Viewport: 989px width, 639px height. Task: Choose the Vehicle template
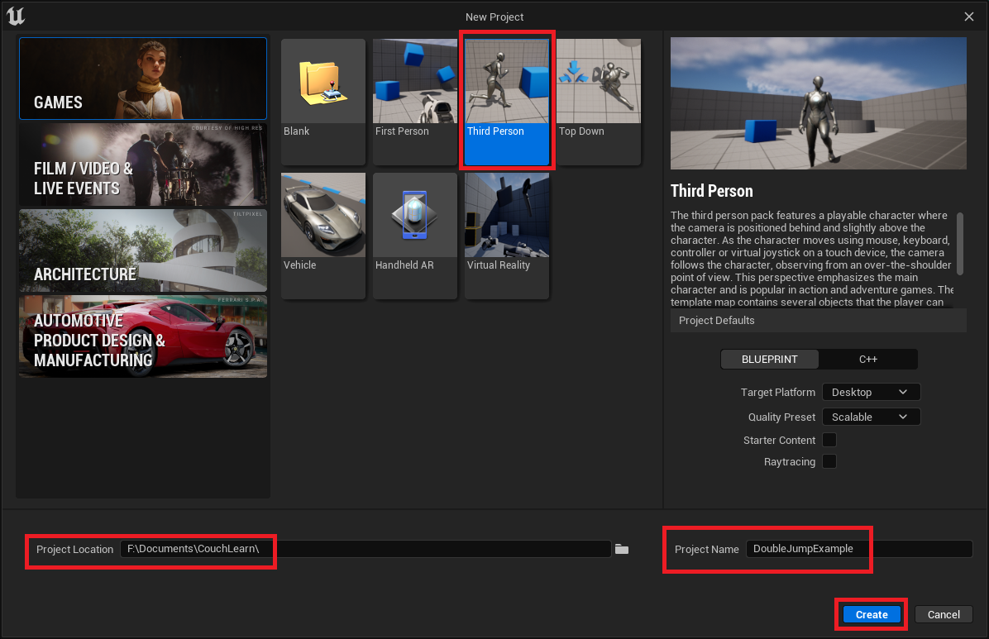[x=323, y=236]
